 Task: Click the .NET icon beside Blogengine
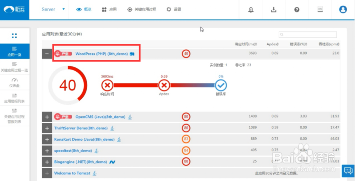click(112, 162)
